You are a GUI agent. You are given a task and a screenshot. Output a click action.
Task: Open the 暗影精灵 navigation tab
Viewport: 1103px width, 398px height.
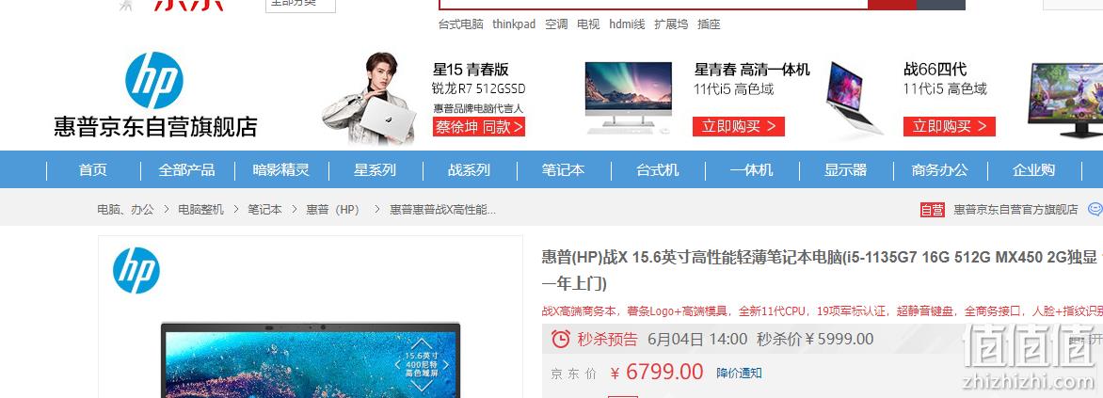[281, 170]
